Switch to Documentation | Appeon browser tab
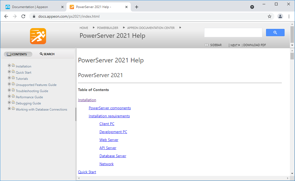 34,7
